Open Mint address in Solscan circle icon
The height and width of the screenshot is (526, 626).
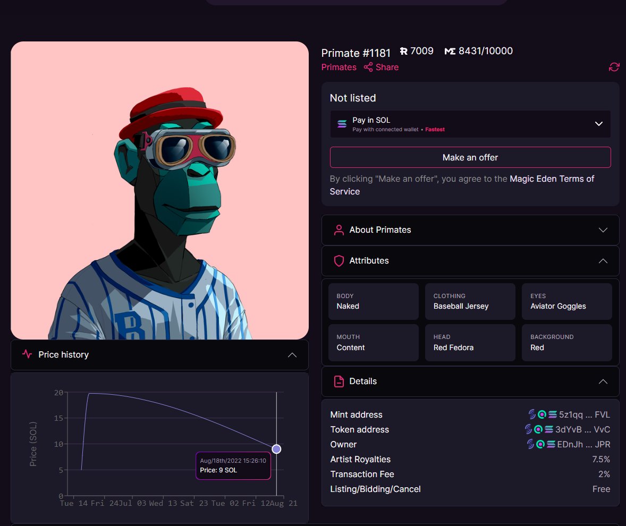point(542,414)
